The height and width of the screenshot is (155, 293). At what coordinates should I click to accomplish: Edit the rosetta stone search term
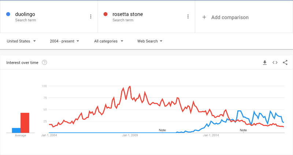coord(128,14)
